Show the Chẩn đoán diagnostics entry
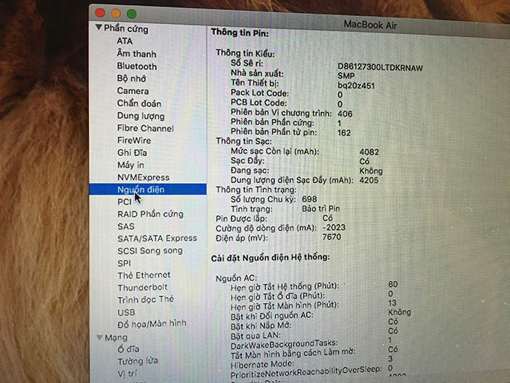Image resolution: width=510 pixels, height=383 pixels. pyautogui.click(x=139, y=103)
